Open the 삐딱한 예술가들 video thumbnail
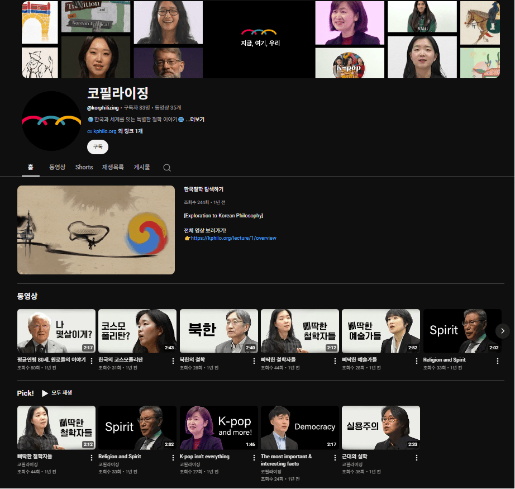 (x=381, y=331)
